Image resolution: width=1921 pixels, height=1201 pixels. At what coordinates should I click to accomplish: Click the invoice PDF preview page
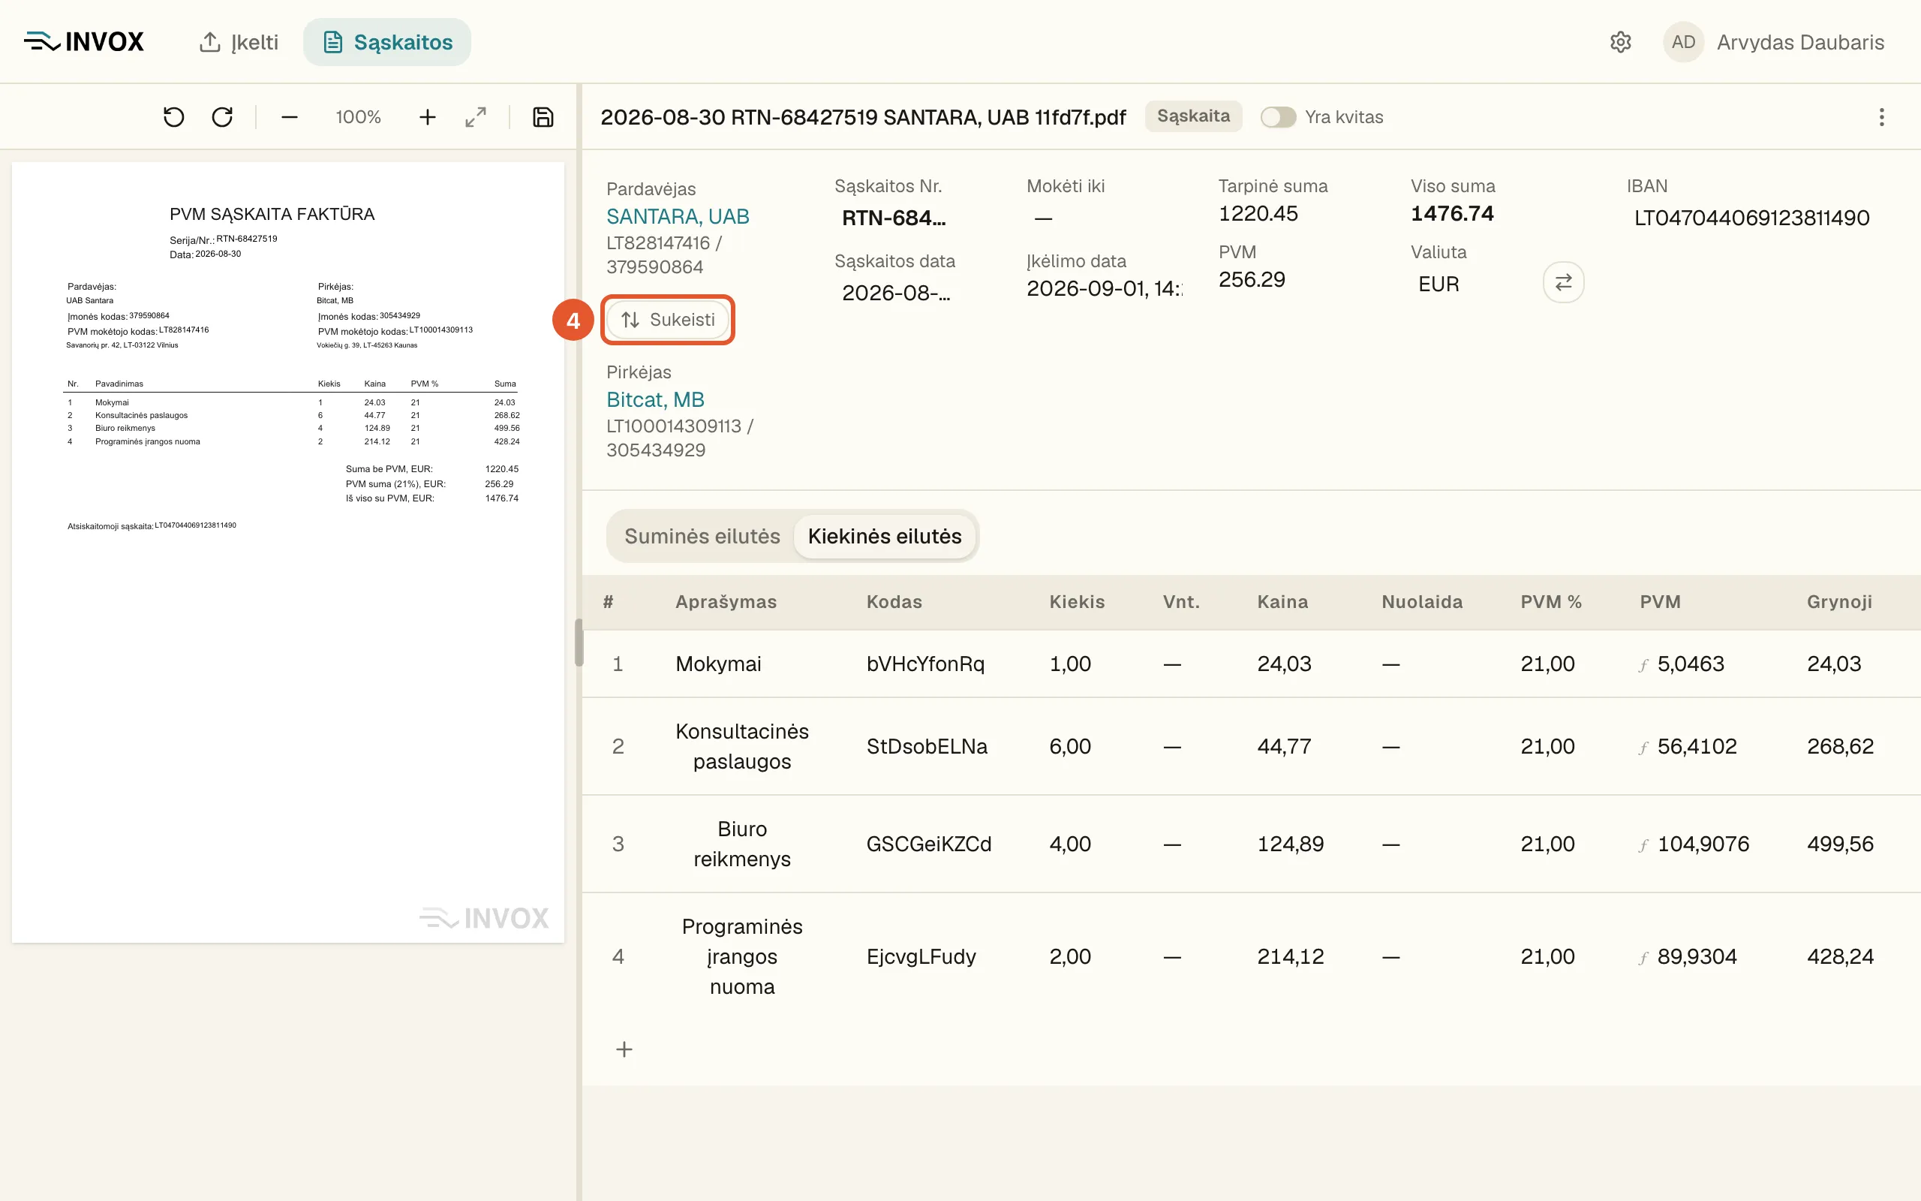point(288,553)
